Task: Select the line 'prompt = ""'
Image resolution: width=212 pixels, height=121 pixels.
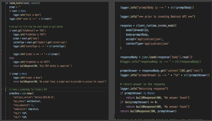Action: 15,7
